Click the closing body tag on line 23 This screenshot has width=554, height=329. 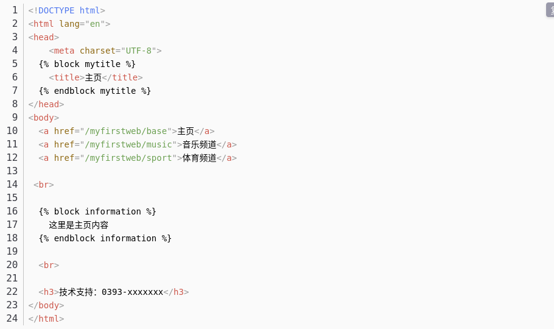(x=46, y=305)
